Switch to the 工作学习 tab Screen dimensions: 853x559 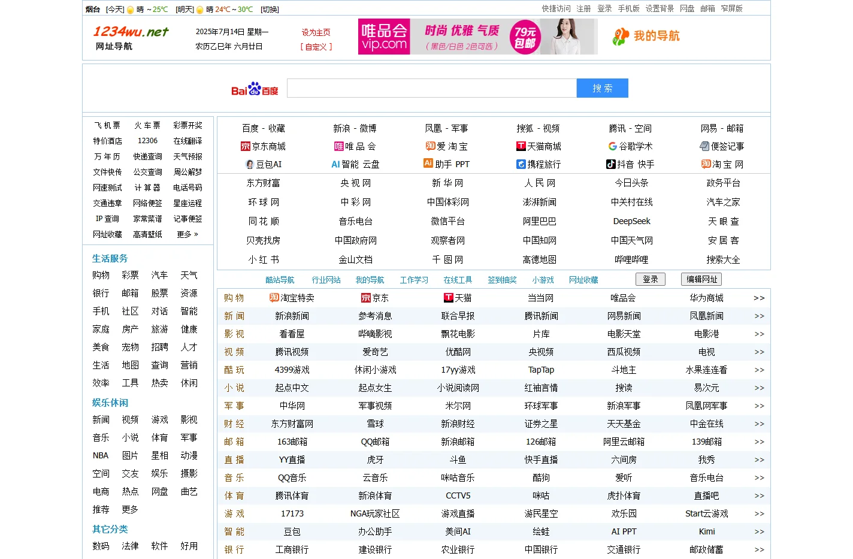[x=414, y=280]
